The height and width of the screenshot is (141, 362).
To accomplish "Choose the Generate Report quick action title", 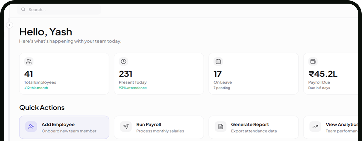I will click(x=250, y=124).
